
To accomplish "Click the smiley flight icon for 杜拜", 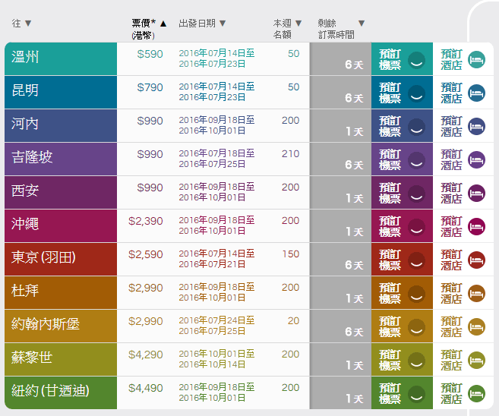I will click(415, 294).
